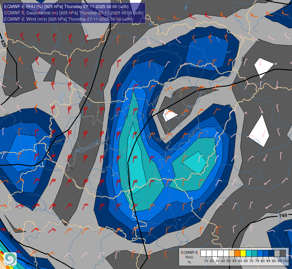Pick the tan 50–55 legend swatch
Screen dimensions: 292x269
(x=232, y=253)
